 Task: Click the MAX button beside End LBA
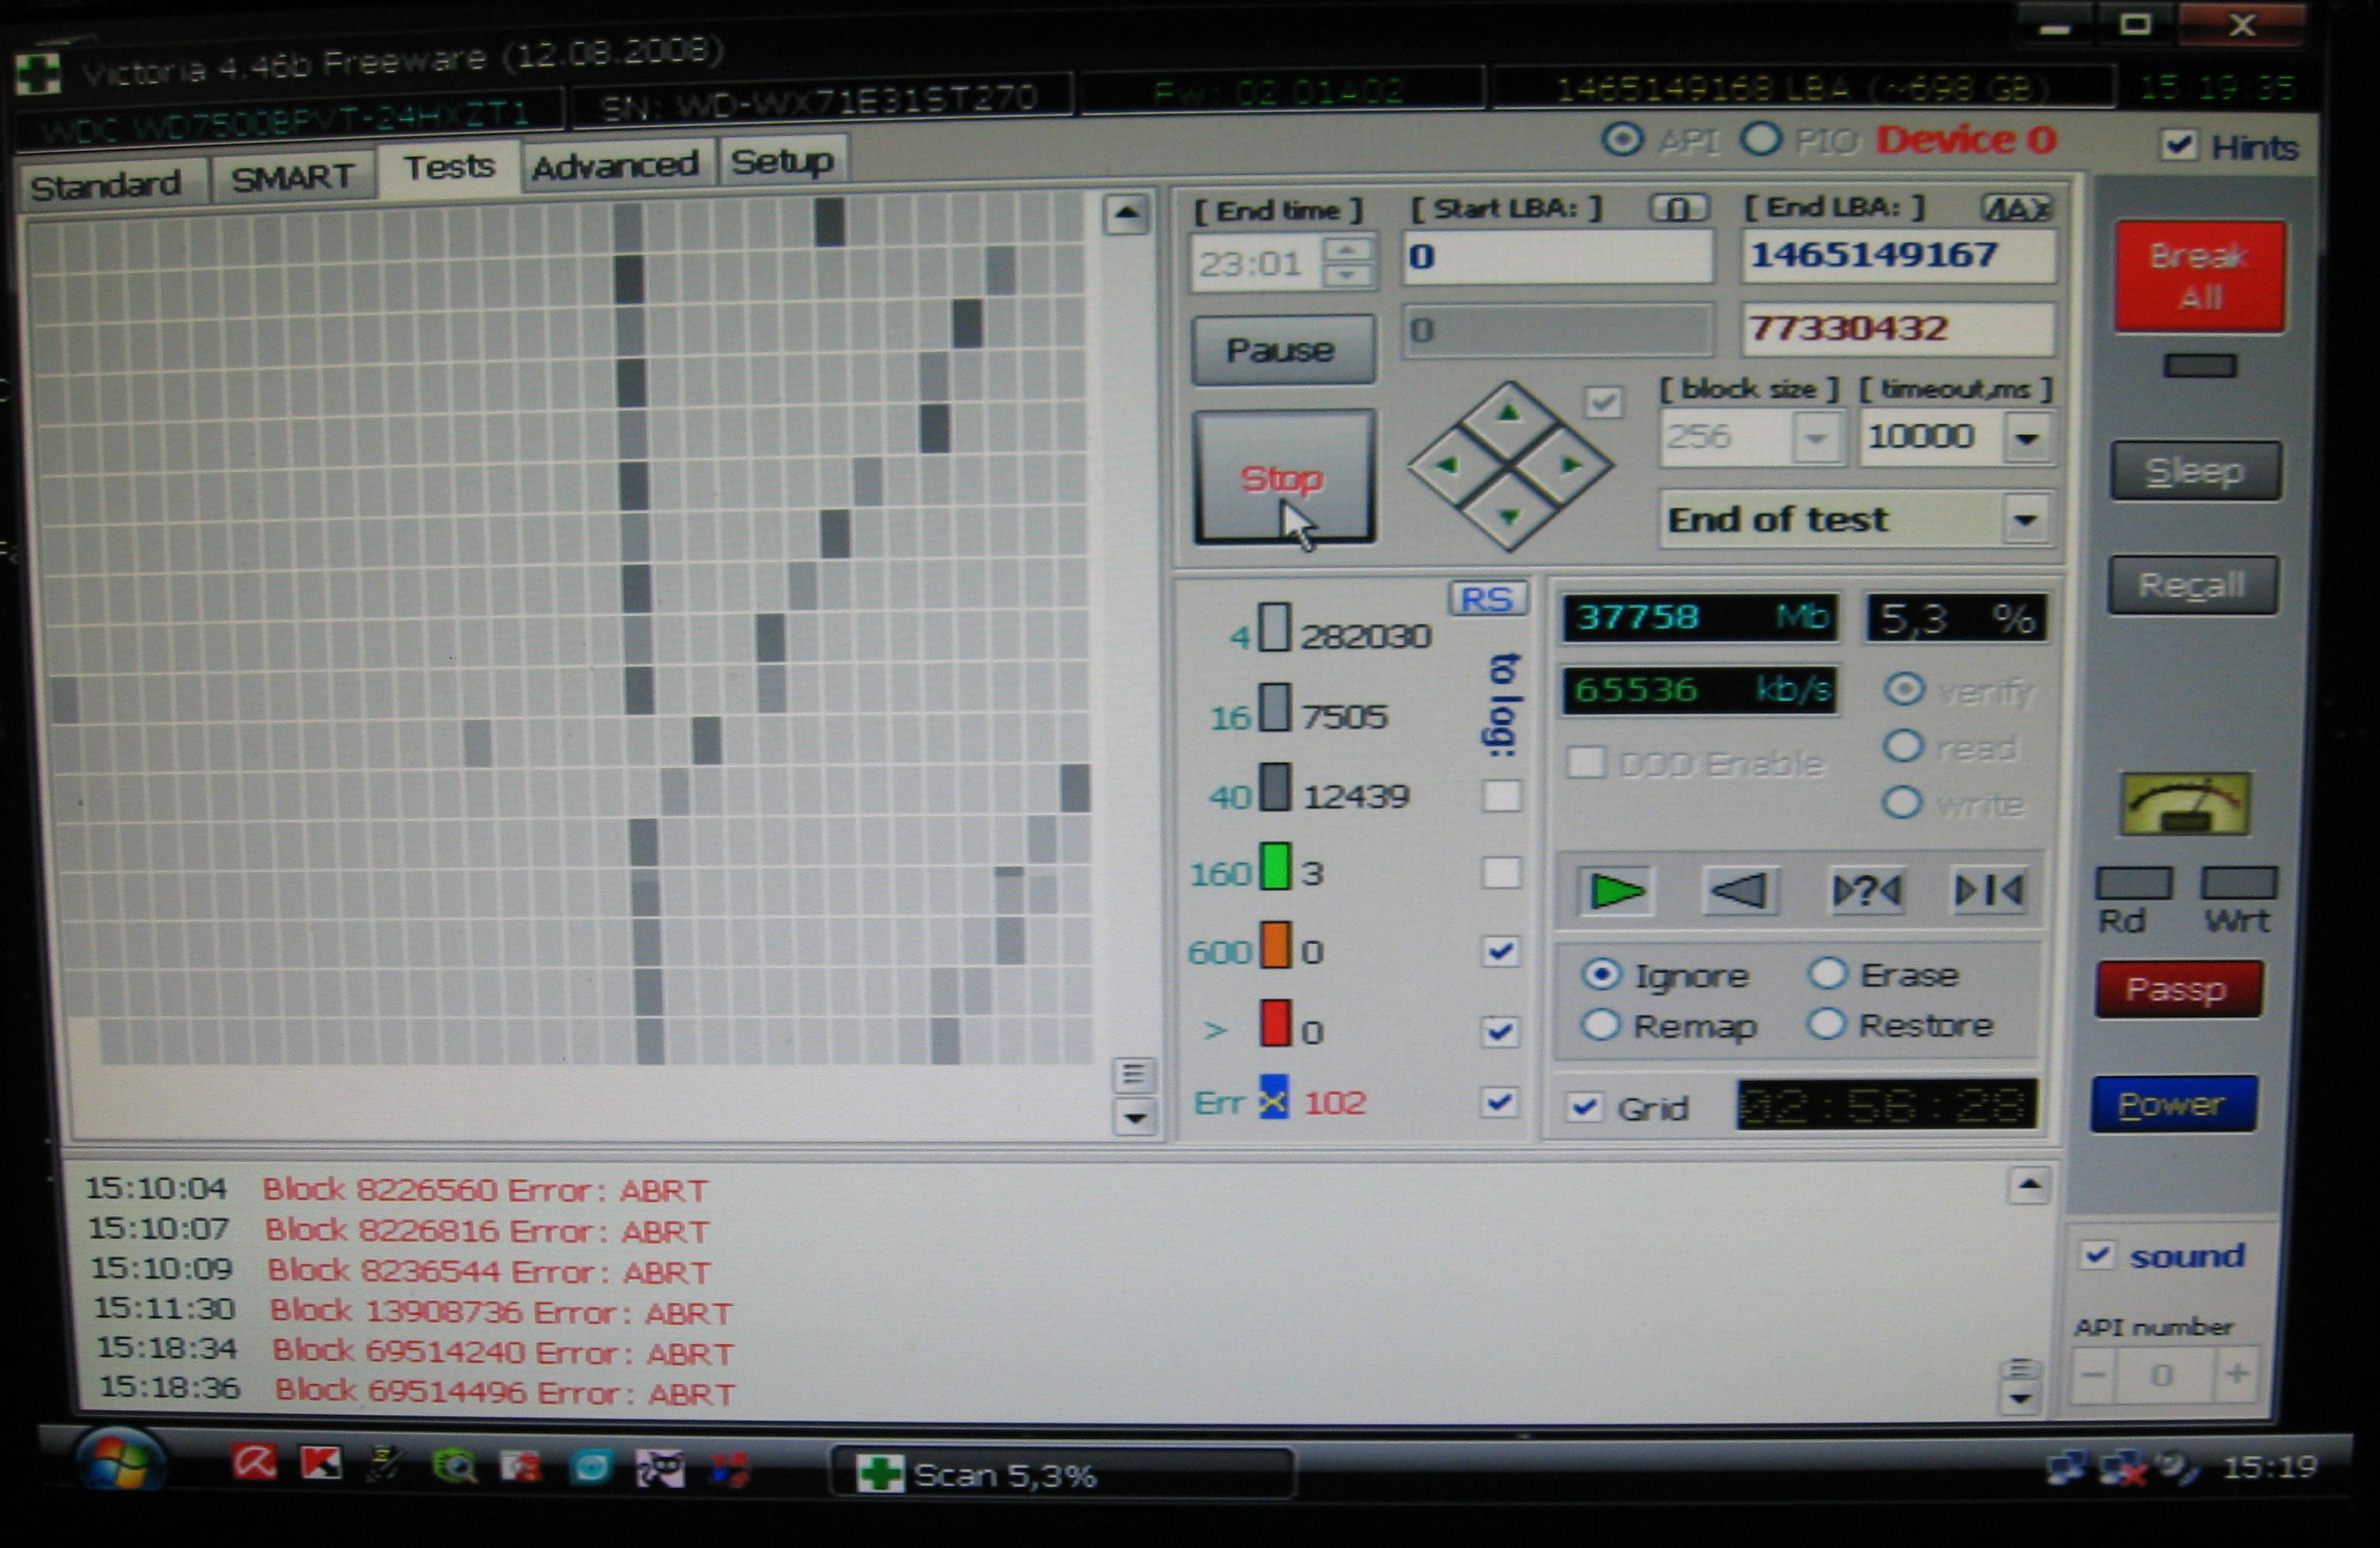point(2016,208)
